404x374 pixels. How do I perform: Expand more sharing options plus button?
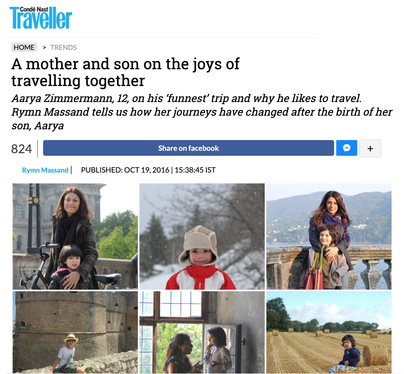point(370,148)
